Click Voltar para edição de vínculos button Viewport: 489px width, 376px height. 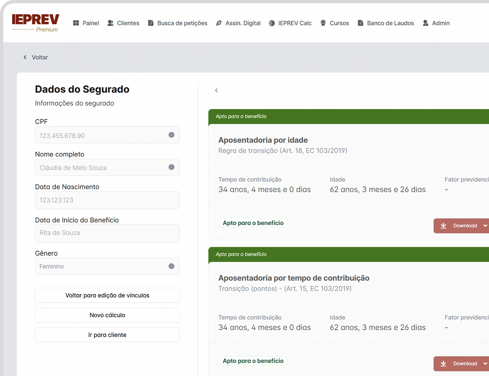tap(107, 295)
